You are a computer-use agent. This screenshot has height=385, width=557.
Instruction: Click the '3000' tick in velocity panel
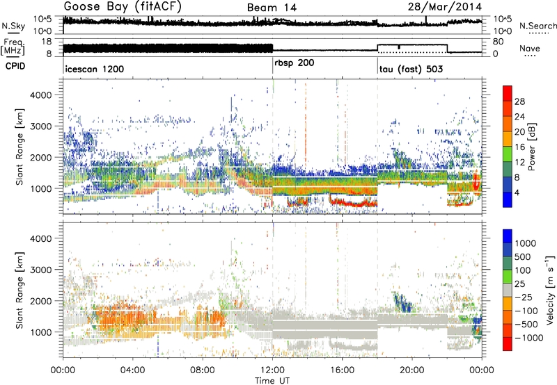[40, 270]
